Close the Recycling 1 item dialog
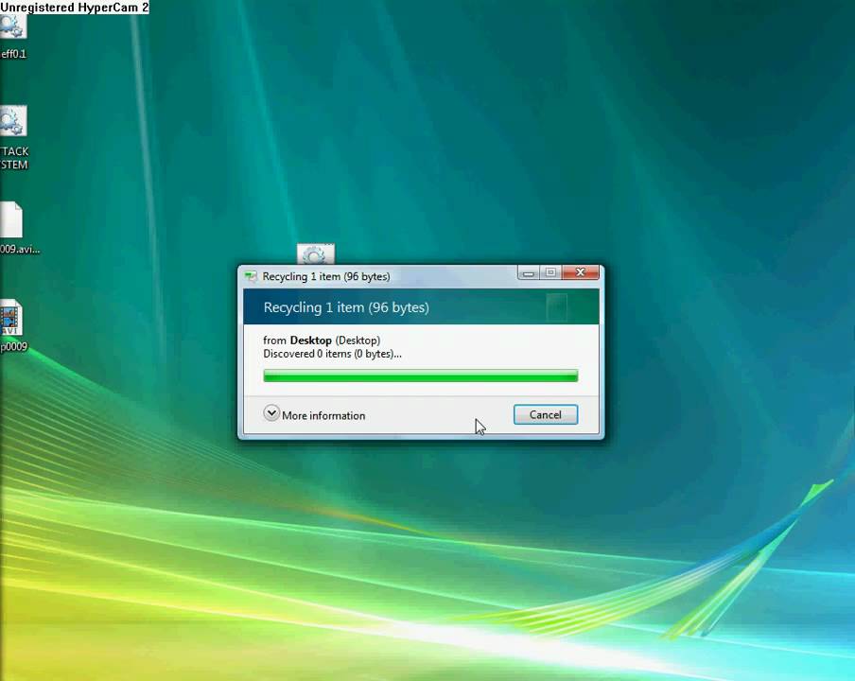This screenshot has height=681, width=855. point(580,272)
